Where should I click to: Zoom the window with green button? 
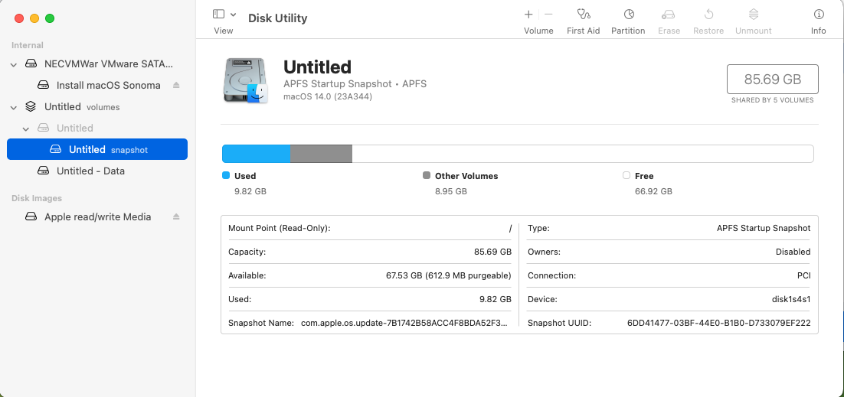tap(50, 18)
